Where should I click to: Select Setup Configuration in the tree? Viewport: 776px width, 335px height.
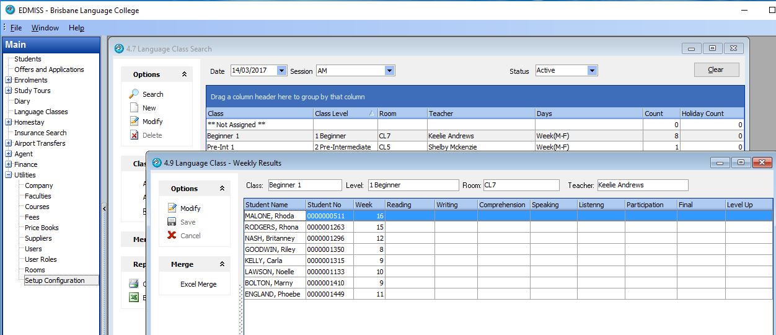[55, 280]
